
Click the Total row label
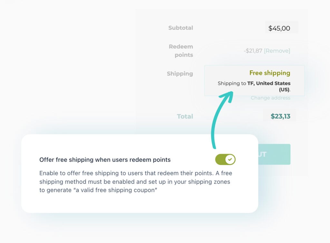point(185,115)
